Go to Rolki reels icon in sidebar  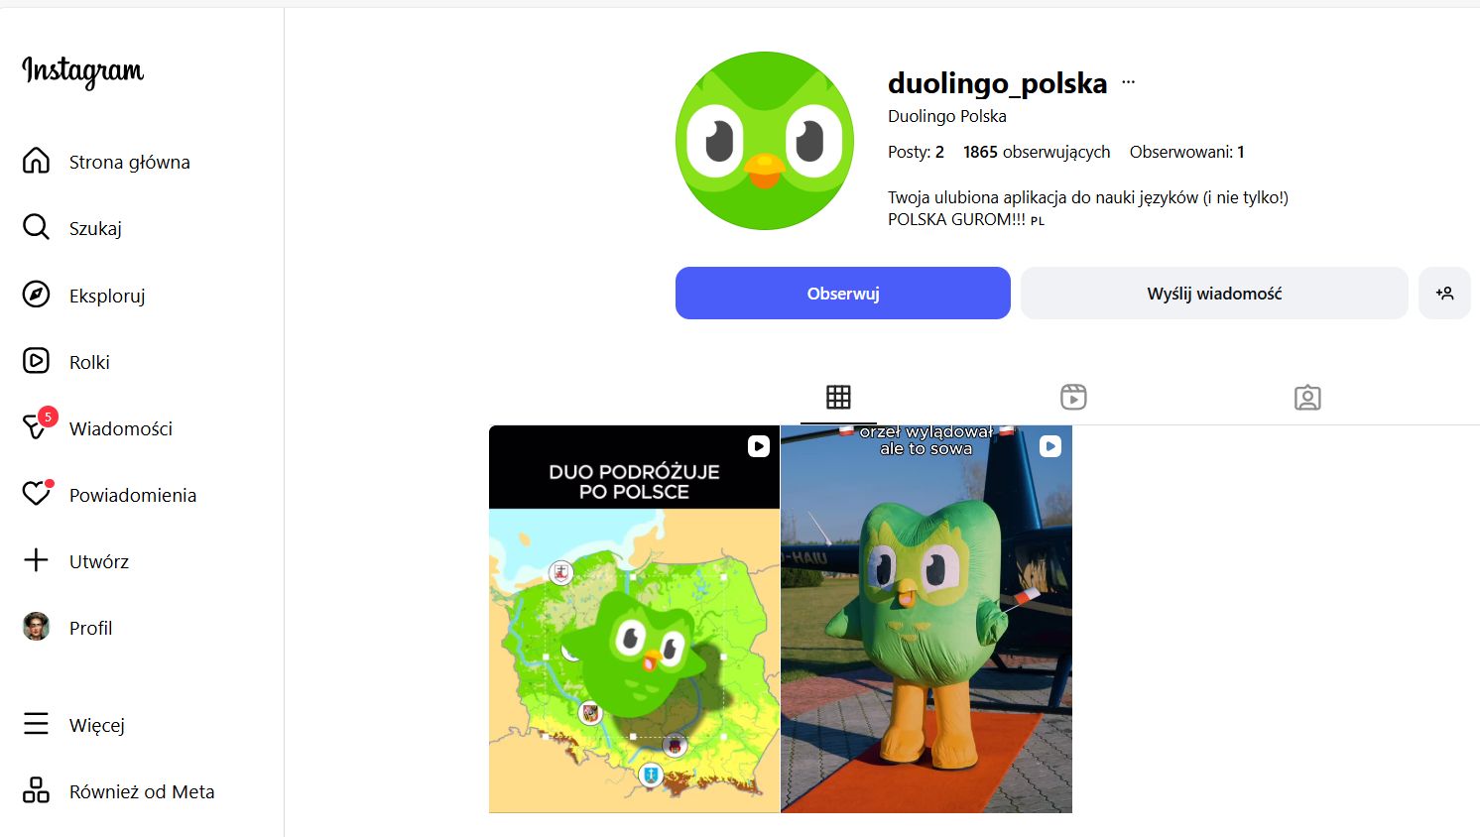coord(36,361)
